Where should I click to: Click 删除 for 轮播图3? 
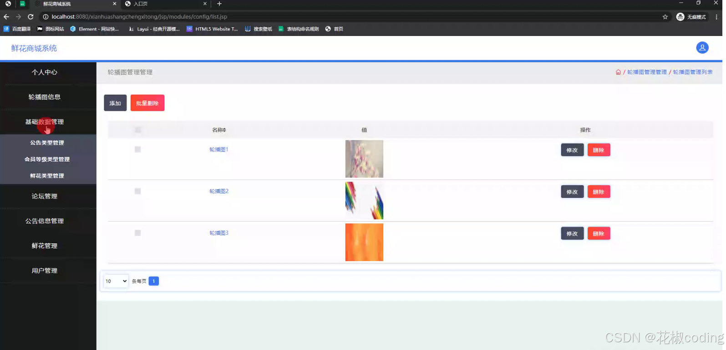click(599, 234)
